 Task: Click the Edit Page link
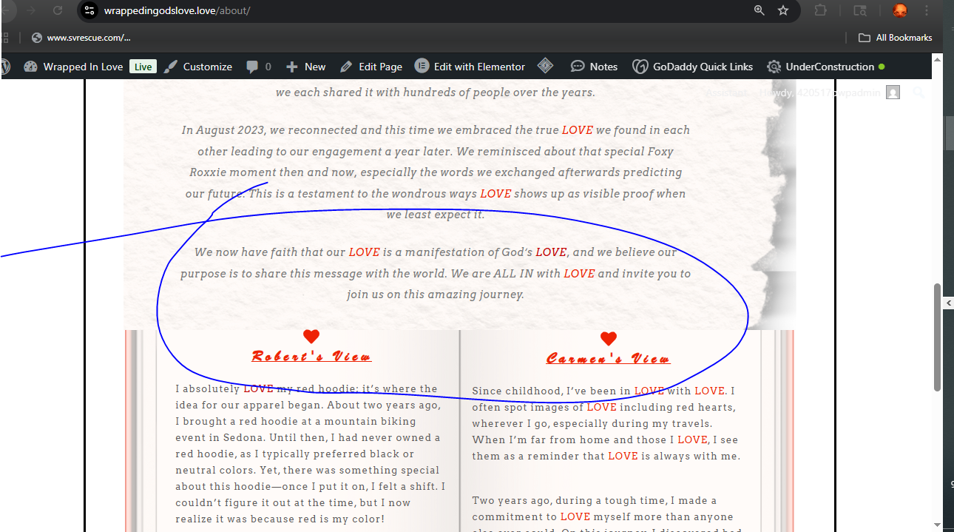(x=371, y=67)
